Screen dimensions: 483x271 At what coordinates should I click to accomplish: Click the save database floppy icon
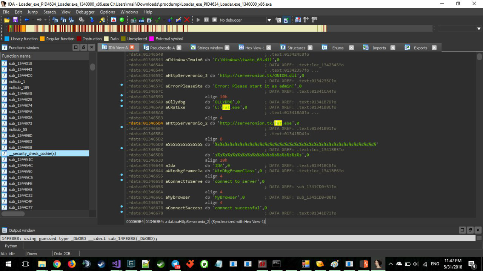coord(15,20)
